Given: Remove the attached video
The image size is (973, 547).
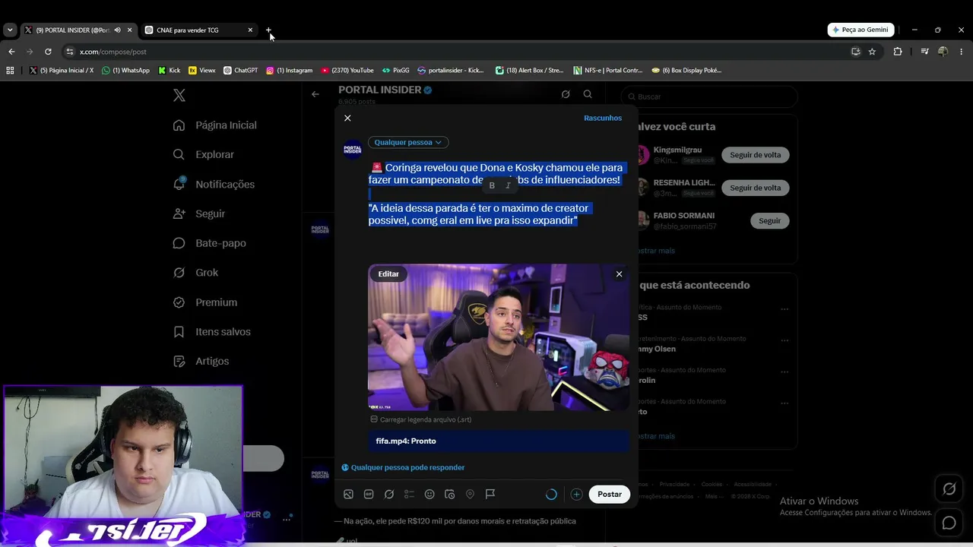Looking at the screenshot, I should [x=619, y=274].
